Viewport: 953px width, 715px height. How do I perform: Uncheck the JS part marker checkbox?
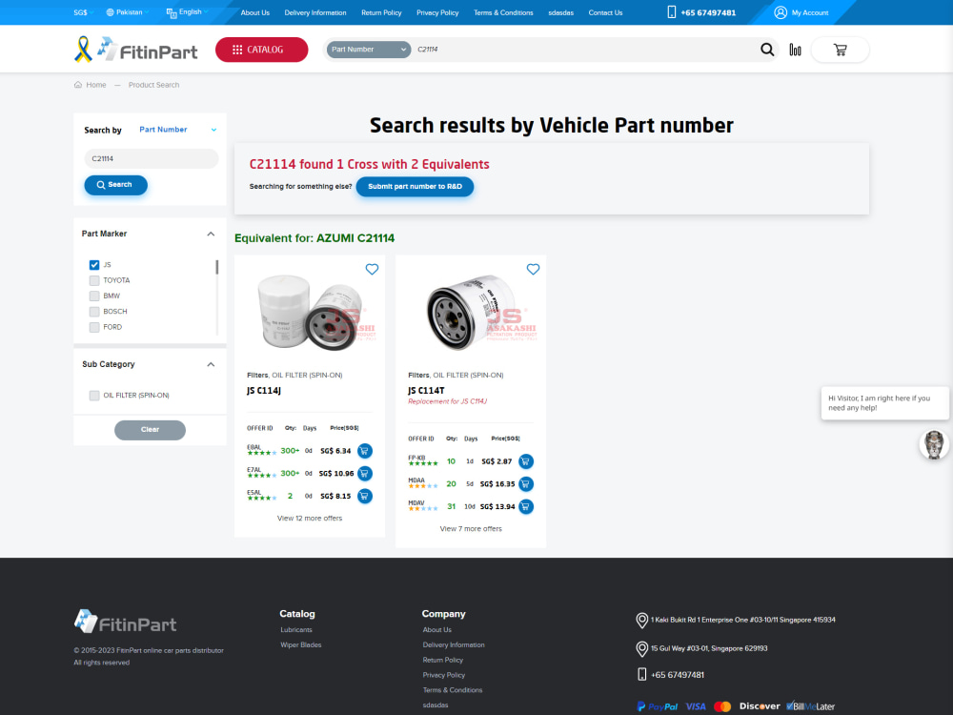coord(94,264)
